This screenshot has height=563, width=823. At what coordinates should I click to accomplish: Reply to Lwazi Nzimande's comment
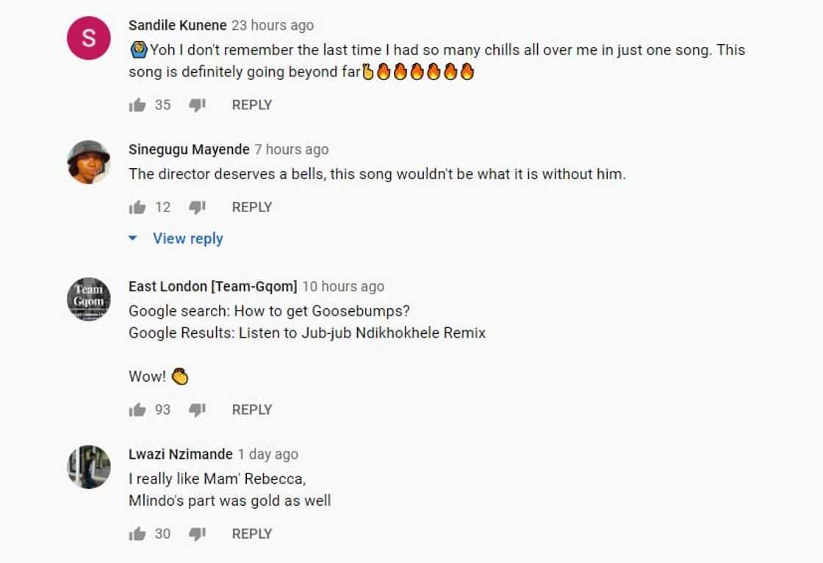pos(252,534)
